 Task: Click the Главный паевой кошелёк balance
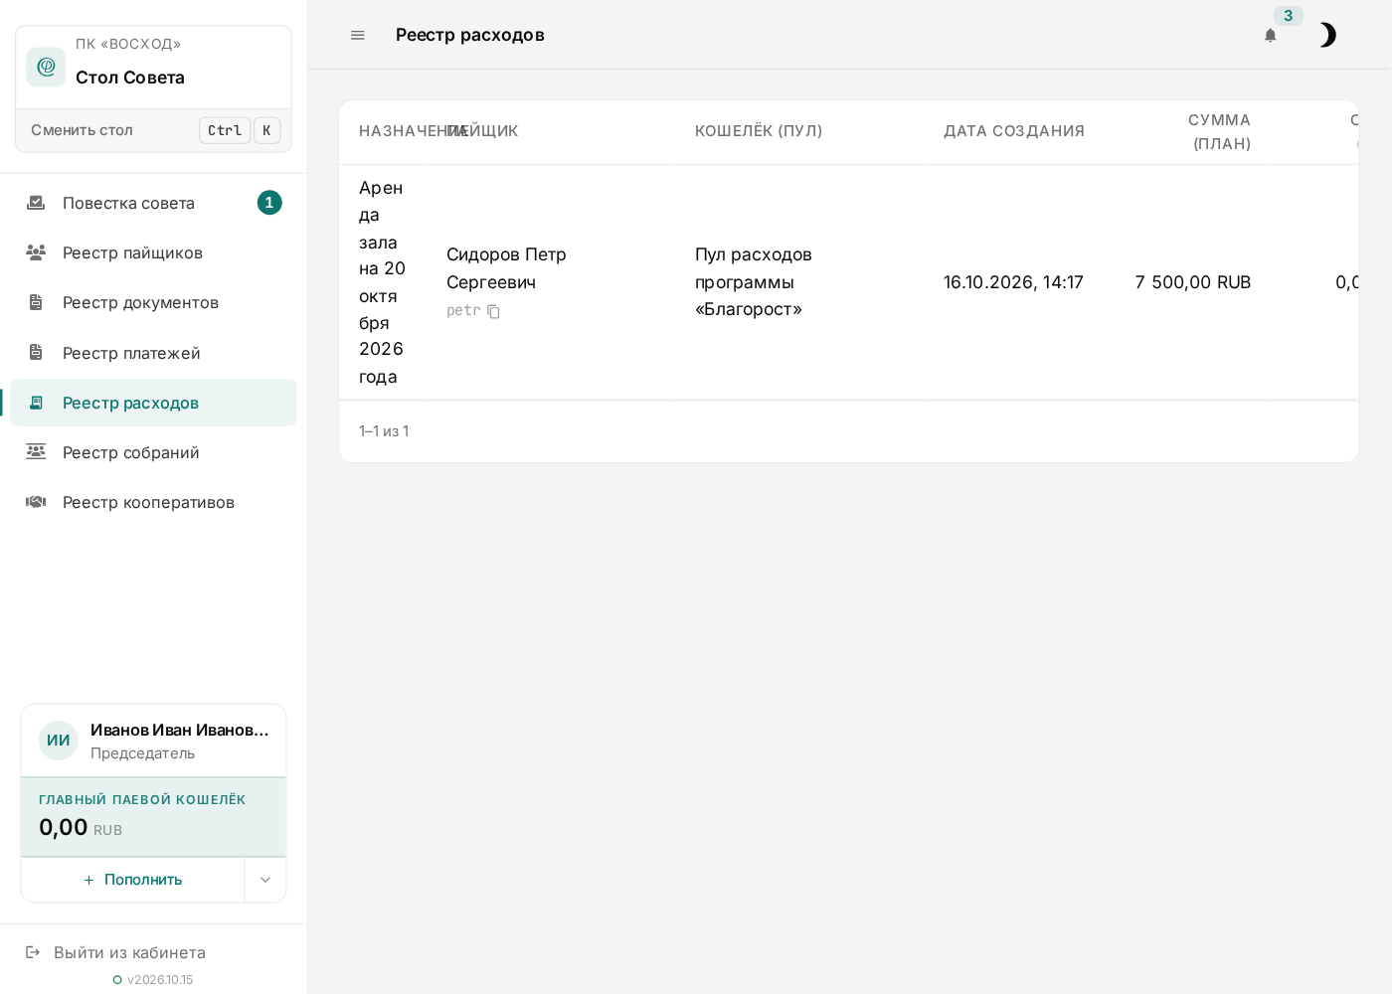pos(153,817)
